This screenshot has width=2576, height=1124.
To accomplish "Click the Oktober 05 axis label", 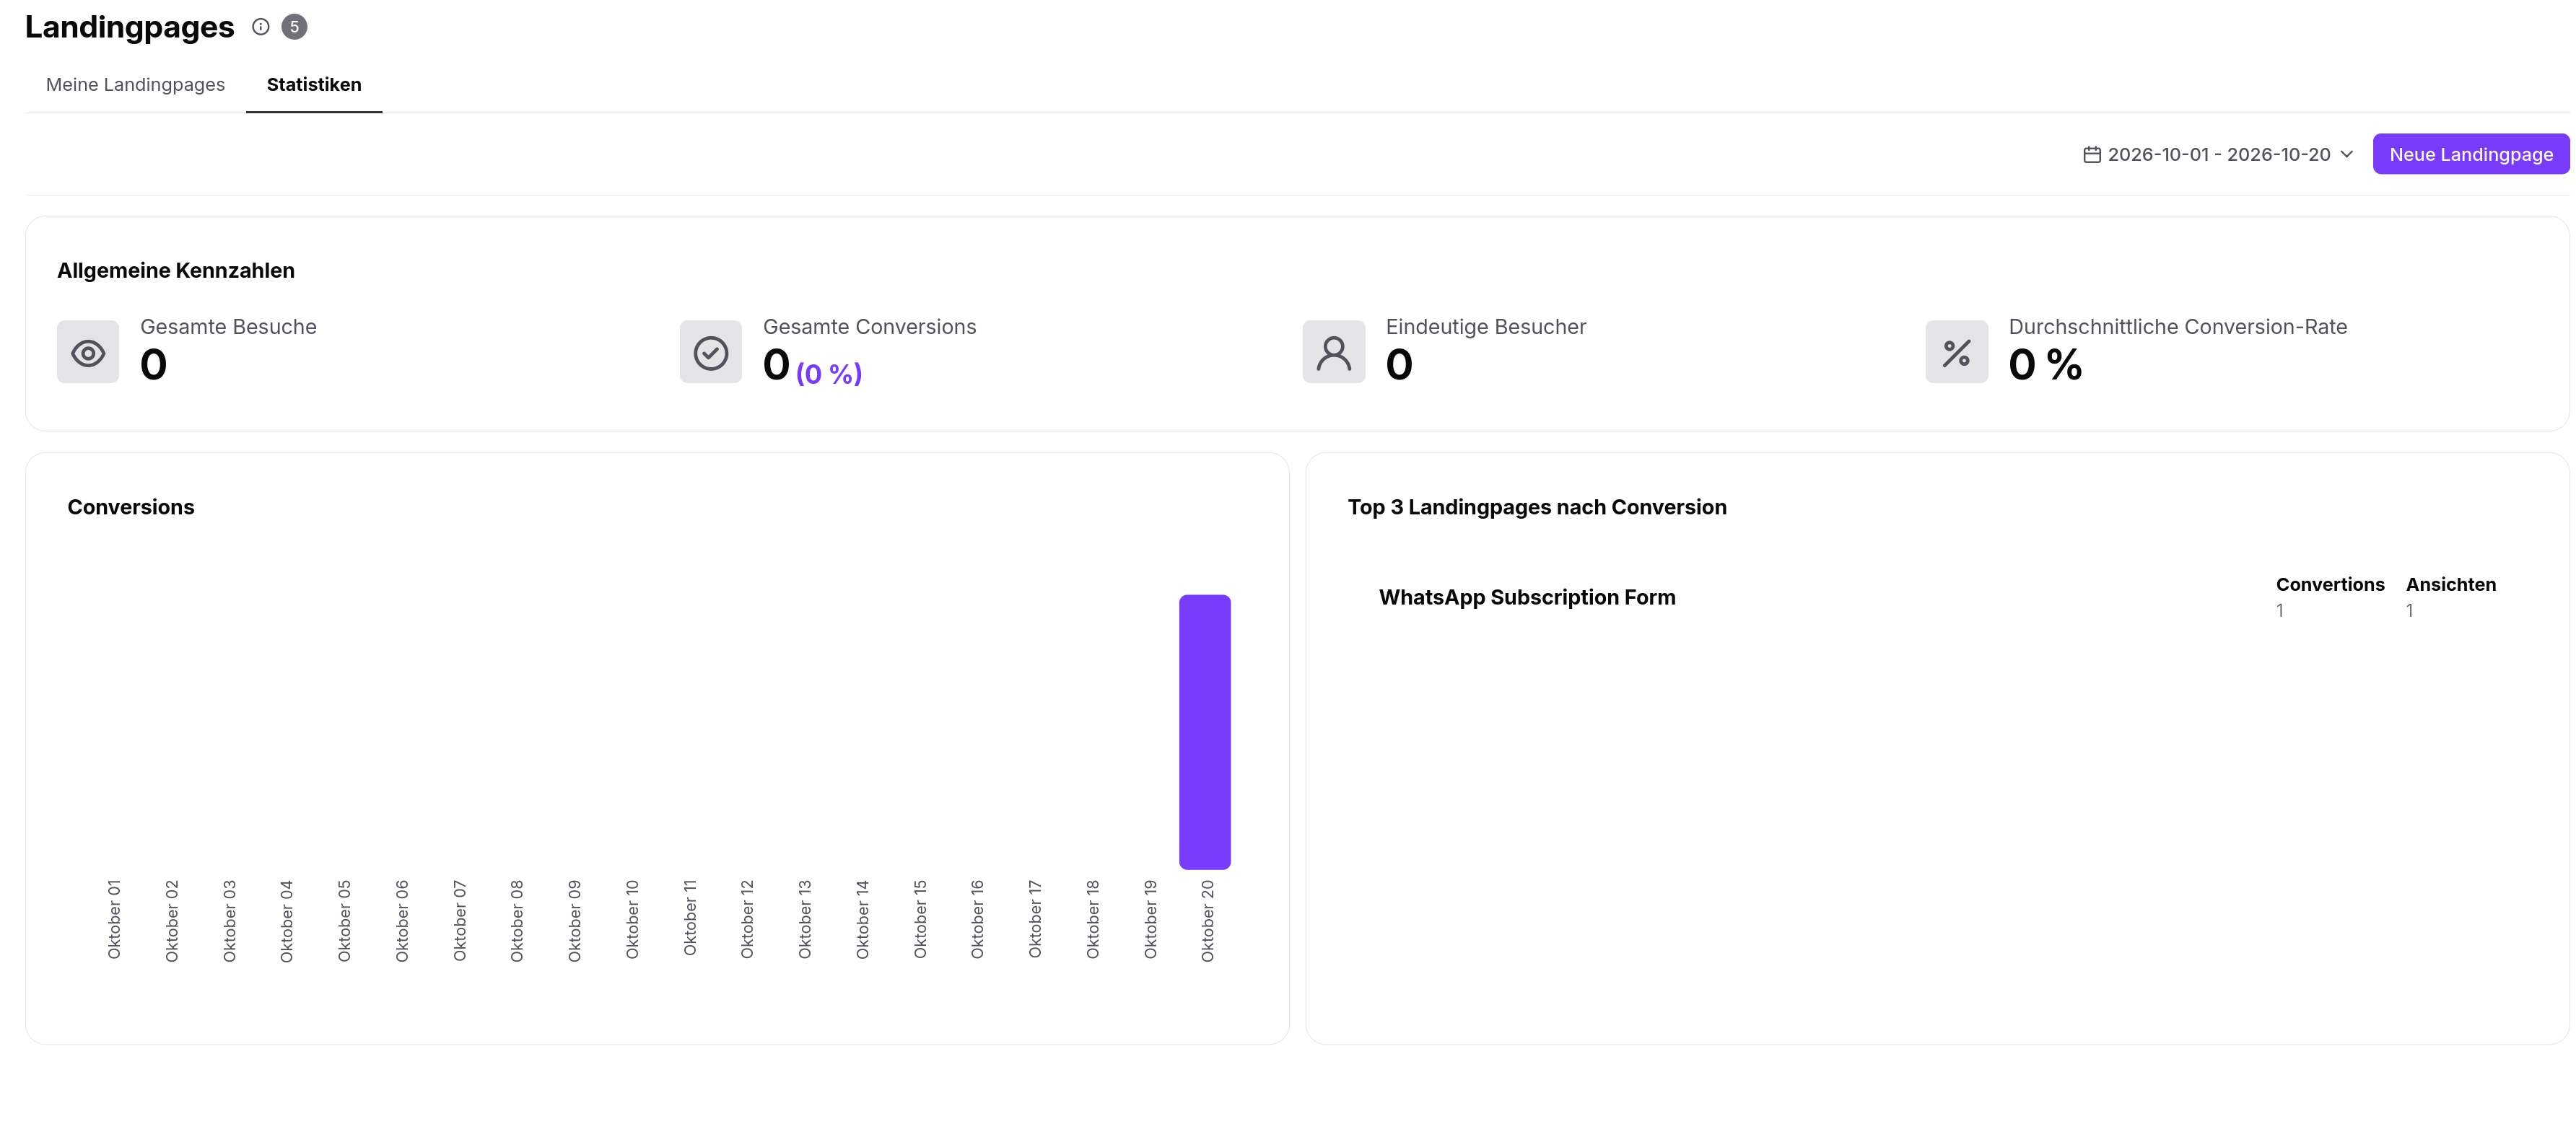I will pyautogui.click(x=344, y=921).
